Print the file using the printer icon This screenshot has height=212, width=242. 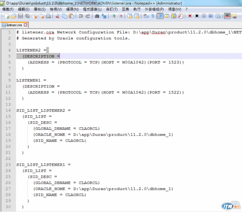48,16
